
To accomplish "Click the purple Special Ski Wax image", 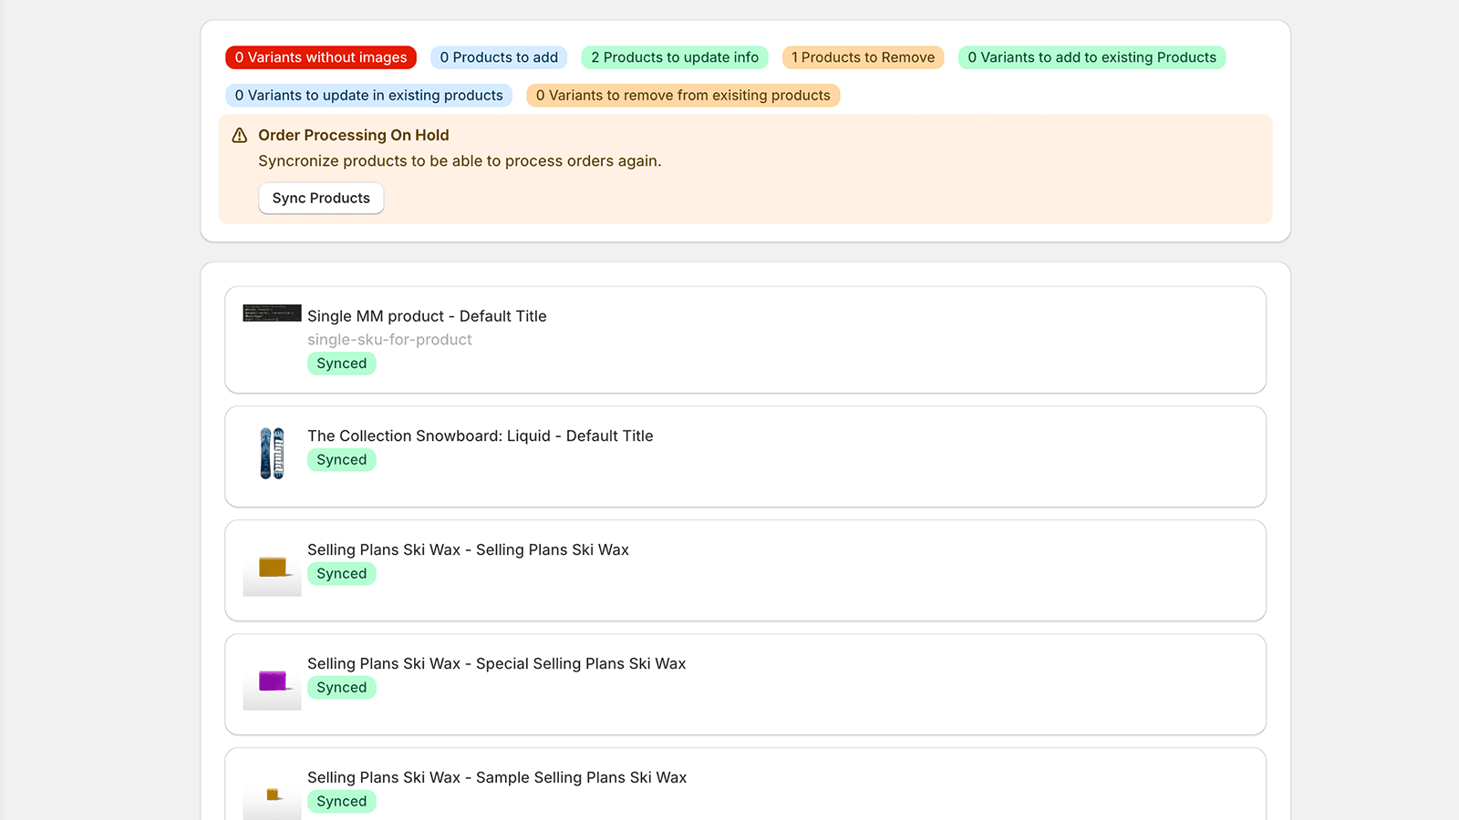I will click(272, 682).
